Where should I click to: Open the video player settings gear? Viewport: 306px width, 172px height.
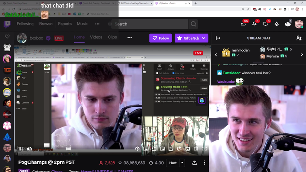[x=137, y=149]
